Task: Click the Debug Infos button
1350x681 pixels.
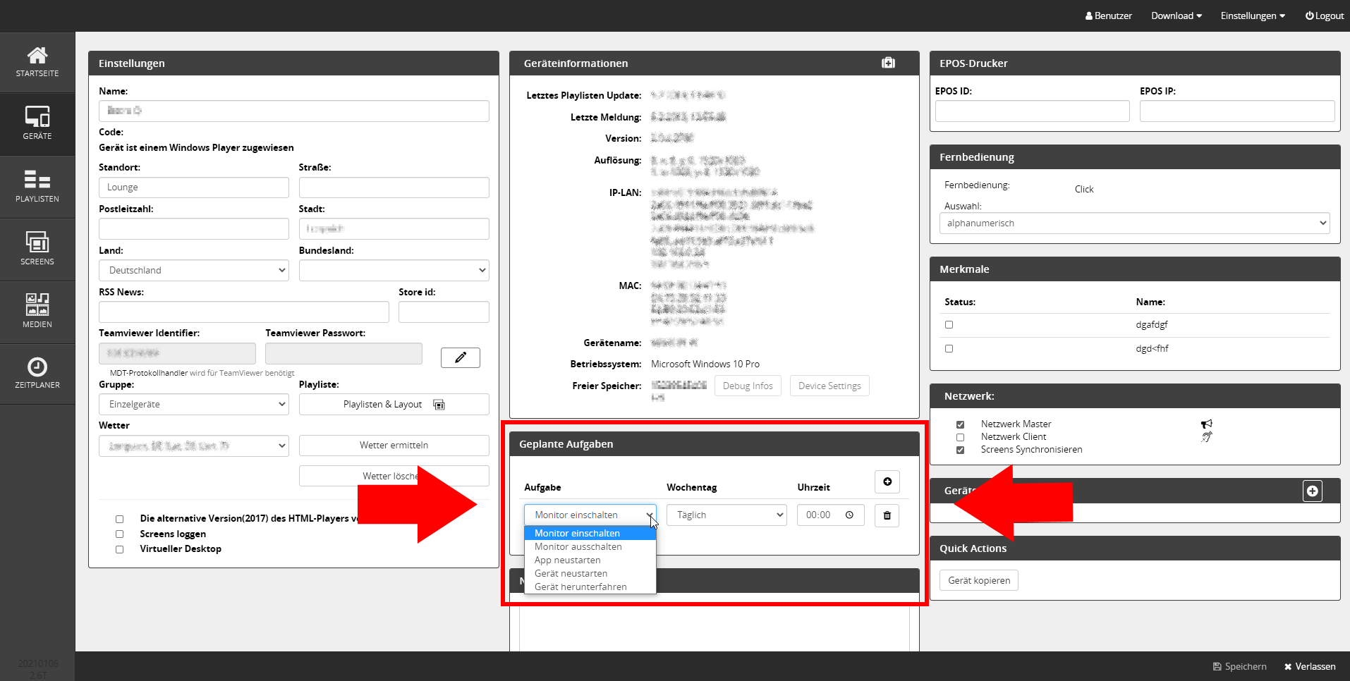Action: coord(748,386)
